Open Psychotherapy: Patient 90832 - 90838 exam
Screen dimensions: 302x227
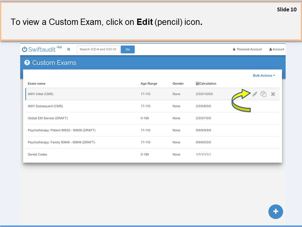point(62,130)
